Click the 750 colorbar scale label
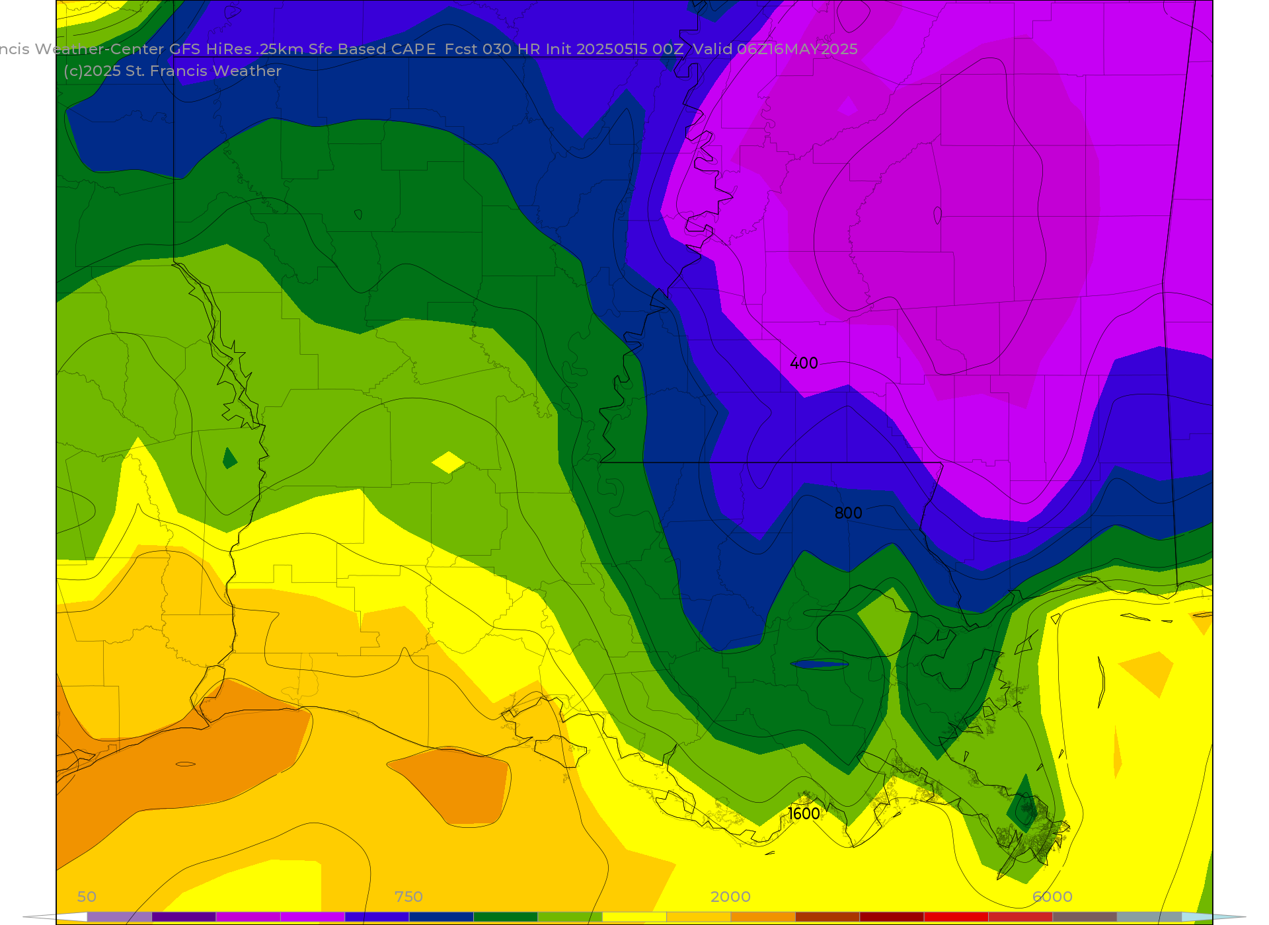This screenshot has width=1269, height=925. coord(408,897)
